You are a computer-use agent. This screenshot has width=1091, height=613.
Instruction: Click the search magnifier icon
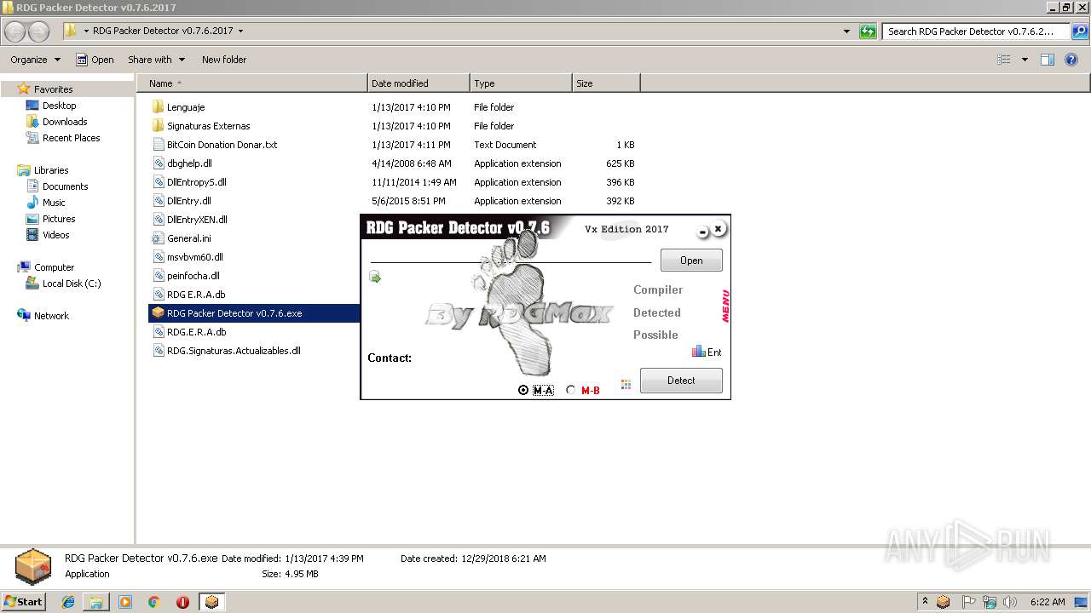point(1080,32)
